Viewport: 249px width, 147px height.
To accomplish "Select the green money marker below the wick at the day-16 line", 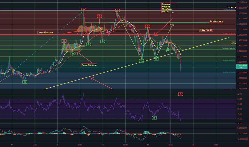I will (103, 41).
